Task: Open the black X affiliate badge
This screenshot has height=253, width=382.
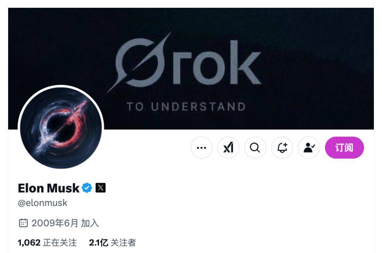Action: pyautogui.click(x=100, y=188)
